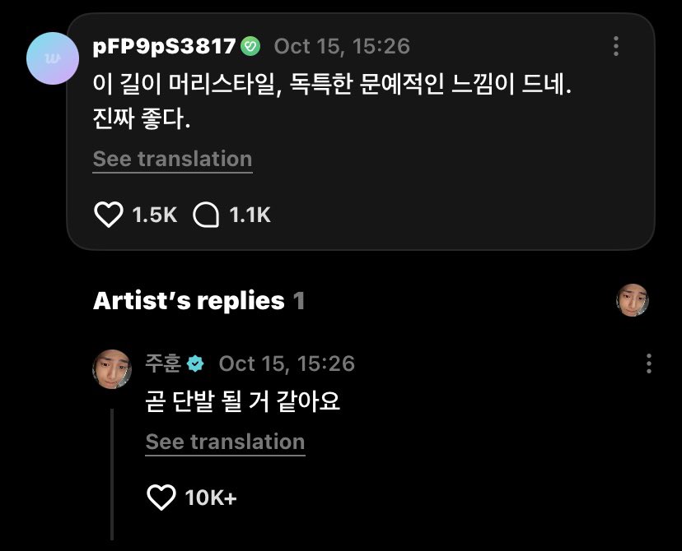Select the 10K+ like count on reply
682x551 pixels.
pos(211,498)
